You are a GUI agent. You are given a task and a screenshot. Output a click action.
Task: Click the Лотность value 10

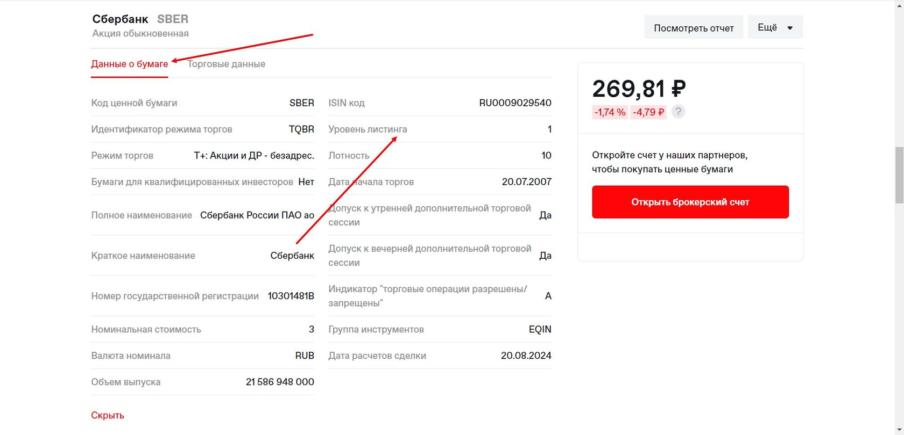(x=546, y=156)
